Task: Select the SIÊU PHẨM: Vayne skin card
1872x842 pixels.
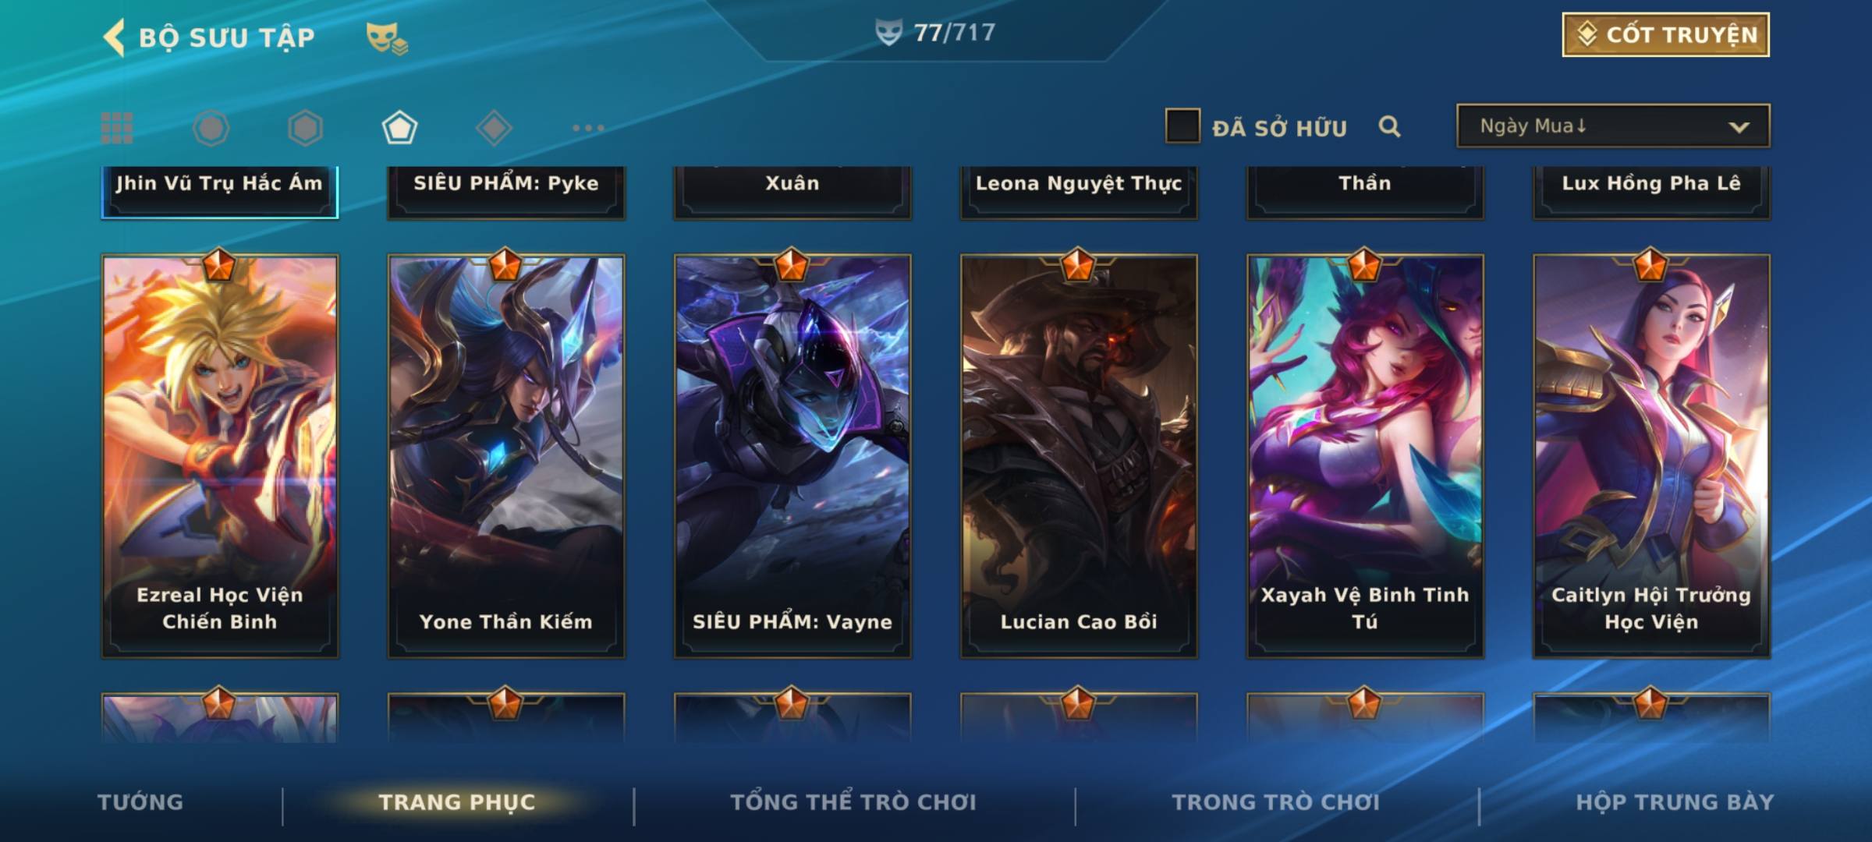Action: pos(792,456)
